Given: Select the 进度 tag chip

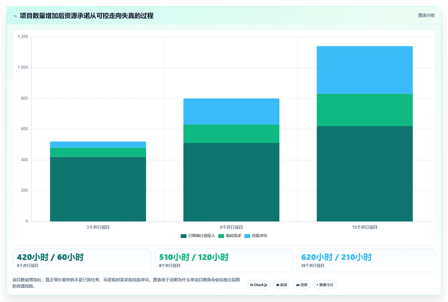Looking at the screenshot, I should (x=302, y=285).
